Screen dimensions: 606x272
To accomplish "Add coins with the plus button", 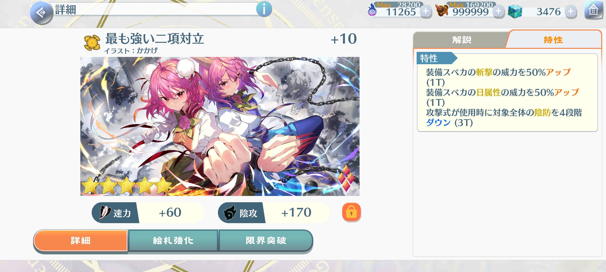I will click(498, 11).
